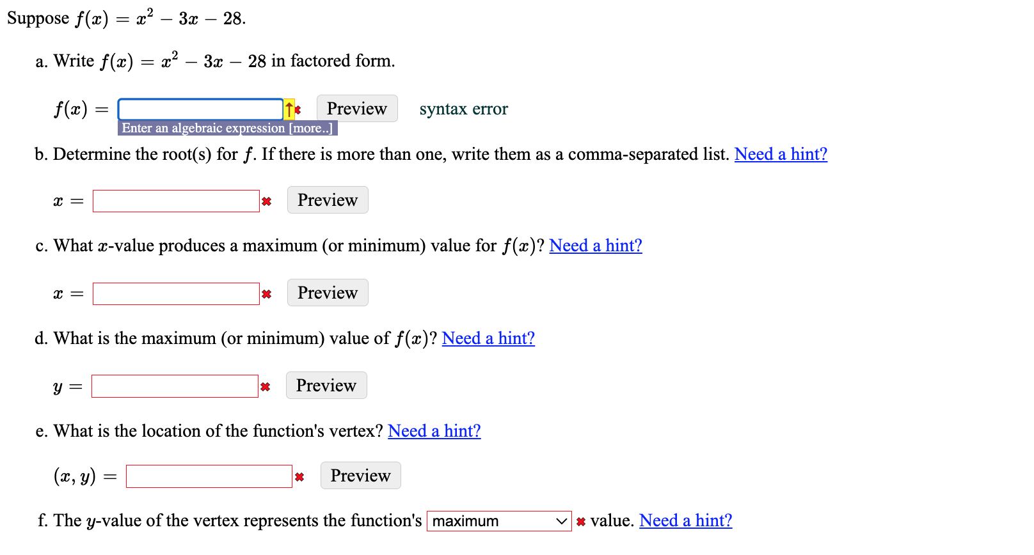Open the 'Need a hint?' link for part e
The width and height of the screenshot is (1034, 555).
[x=434, y=431]
